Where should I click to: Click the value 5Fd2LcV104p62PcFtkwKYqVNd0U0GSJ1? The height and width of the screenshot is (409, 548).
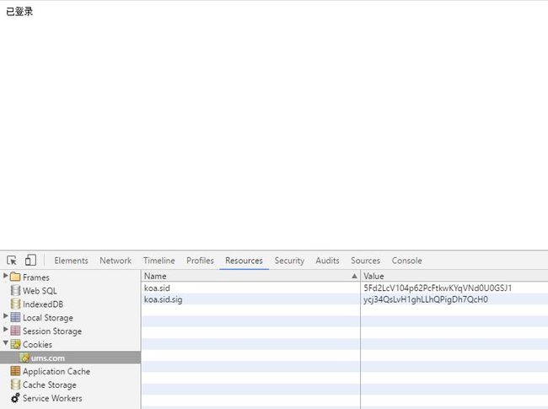coord(438,288)
